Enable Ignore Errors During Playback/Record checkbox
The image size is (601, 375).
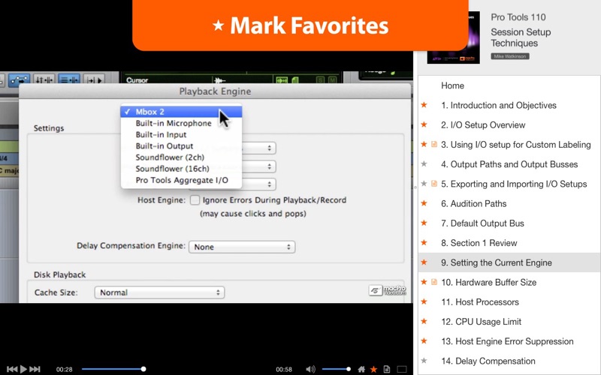pos(195,199)
